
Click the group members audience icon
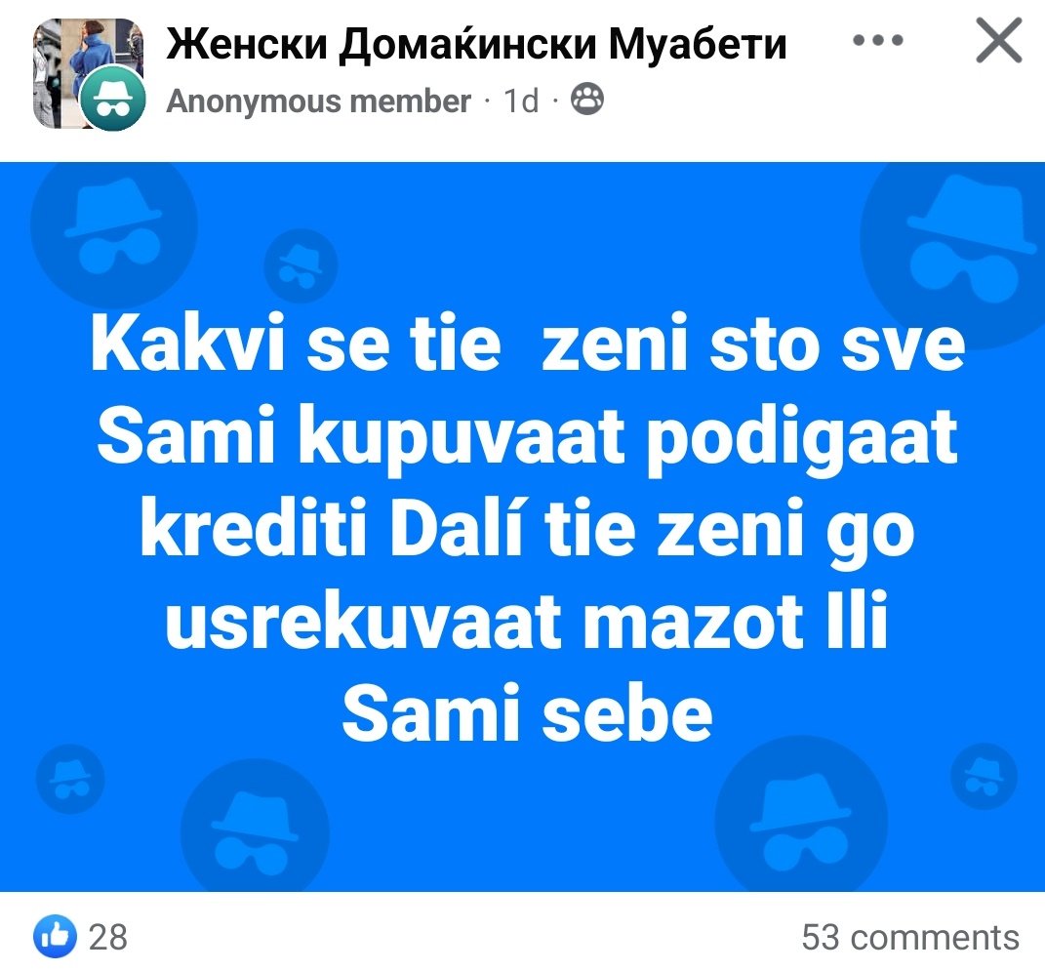click(587, 100)
